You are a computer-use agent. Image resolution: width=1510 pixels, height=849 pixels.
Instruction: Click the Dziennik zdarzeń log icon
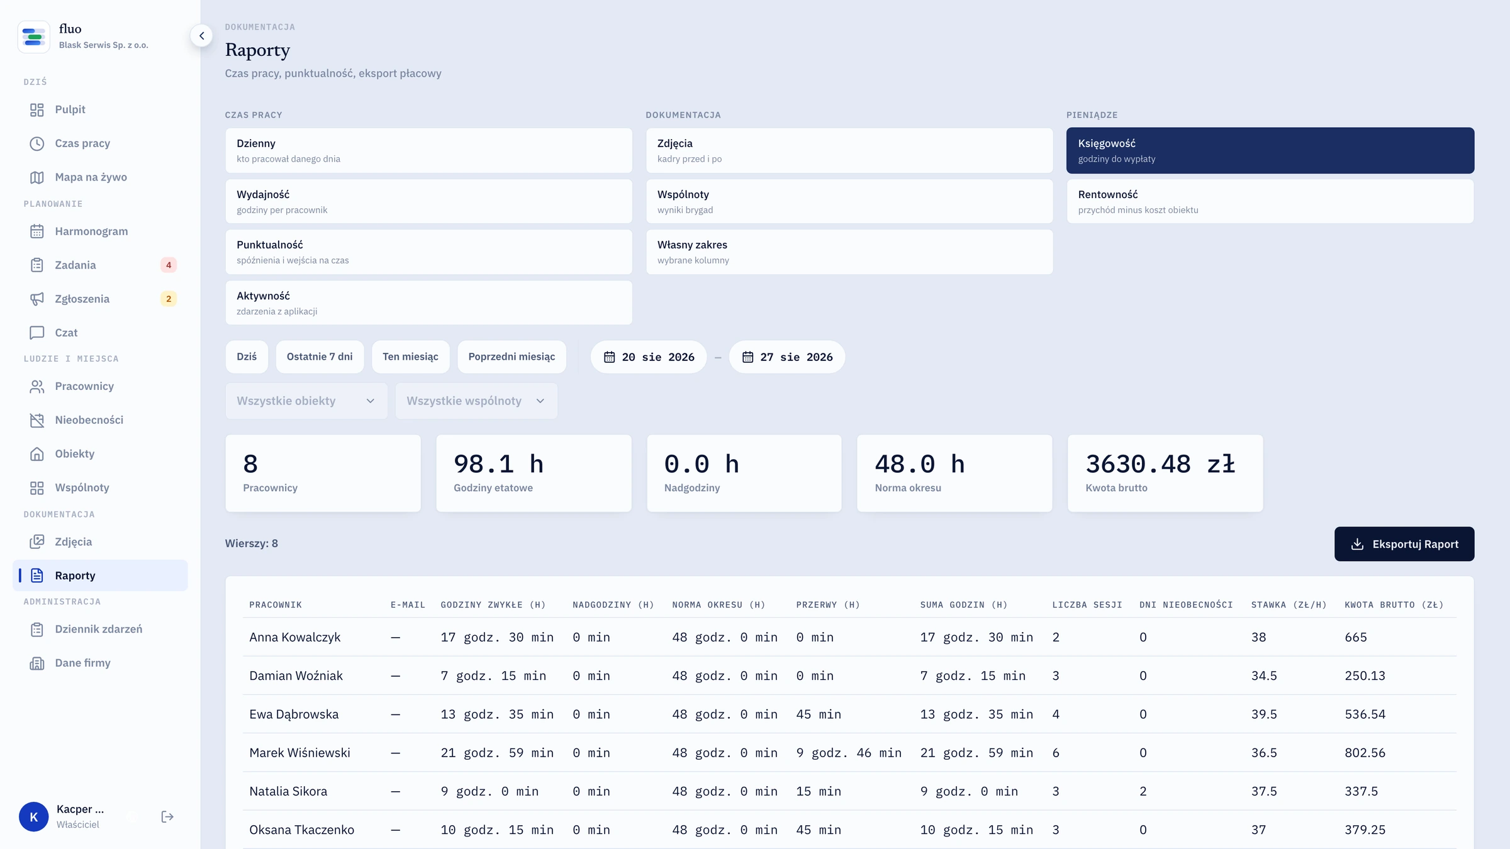37,630
